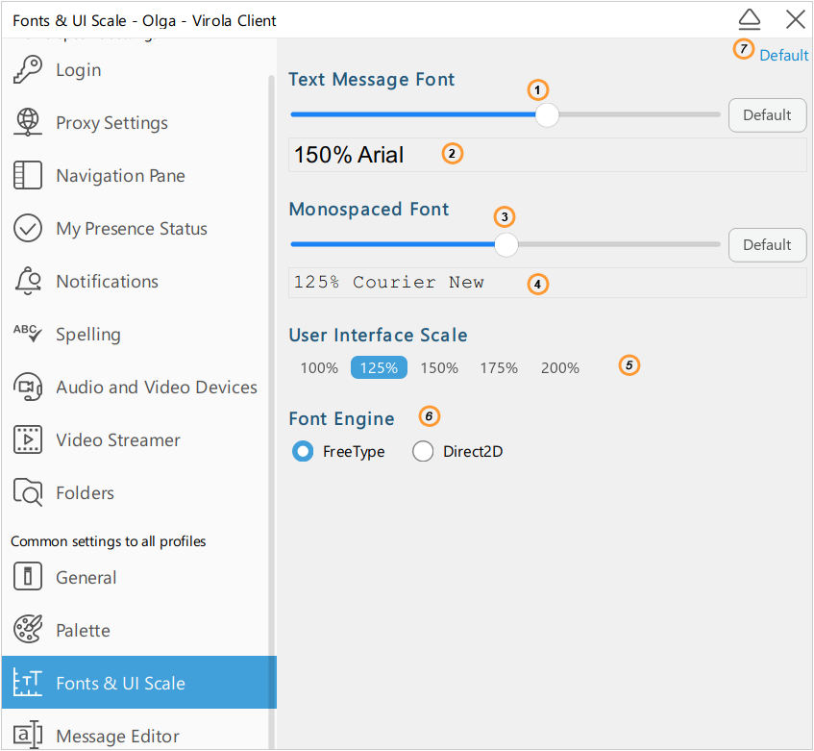The width and height of the screenshot is (814, 751).
Task: Select the Audio and Video Devices camera icon
Action: (27, 387)
